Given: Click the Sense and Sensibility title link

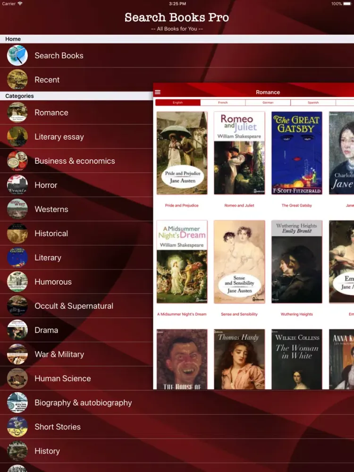Looking at the screenshot, I should click(239, 314).
